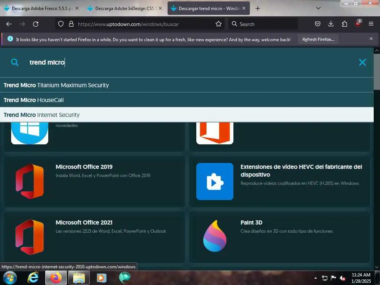Click the Paint 3D description text
Screen dimensions: 380x285
[x=286, y=231]
